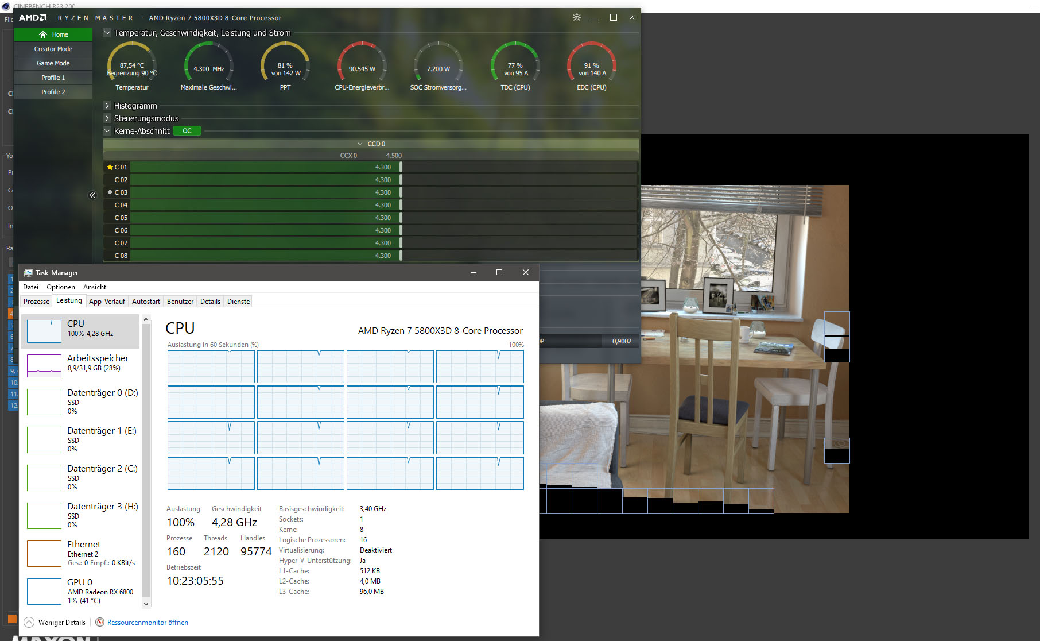Expand the Histogramm section
Screen dimensions: 1040x641
click(x=107, y=106)
